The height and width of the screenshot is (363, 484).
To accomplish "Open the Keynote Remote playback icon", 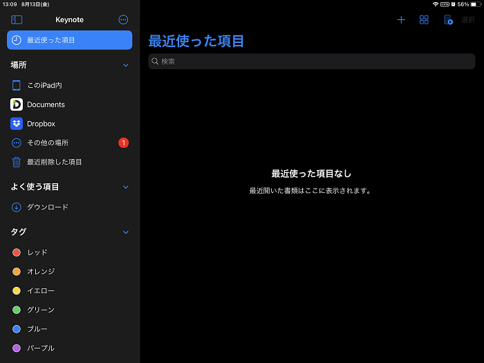I will click(448, 20).
